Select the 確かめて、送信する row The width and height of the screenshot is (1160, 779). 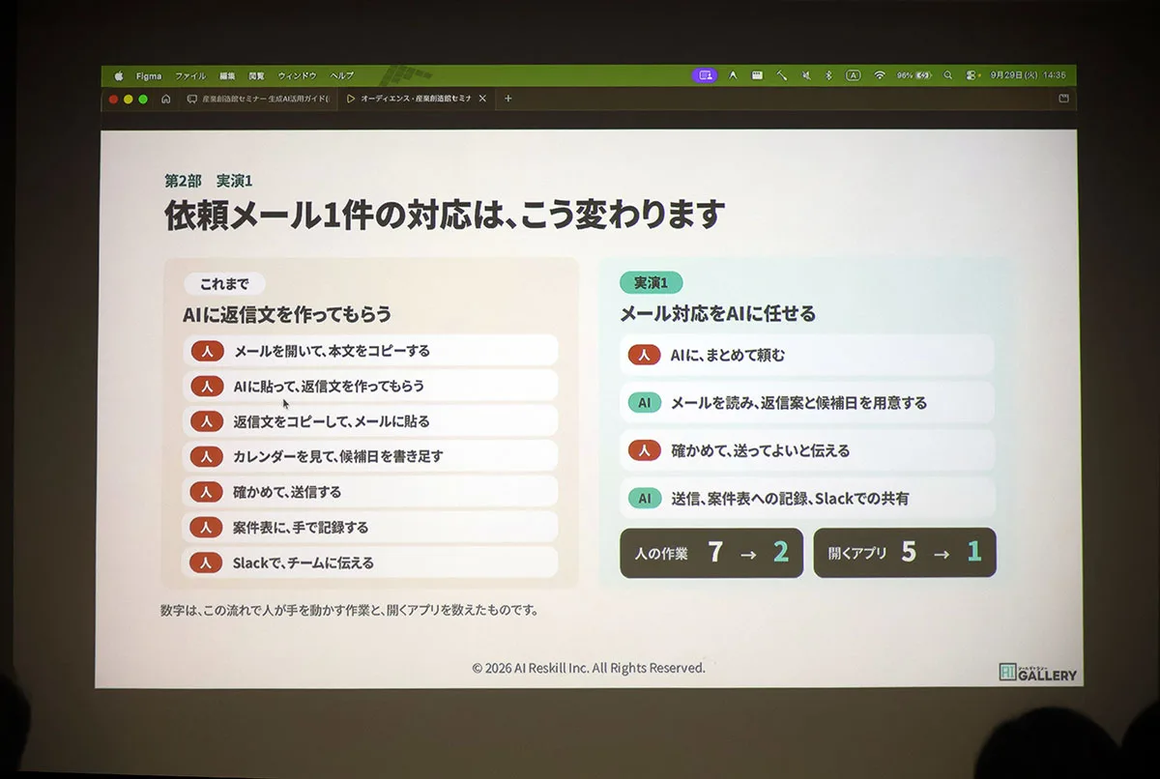(x=370, y=491)
